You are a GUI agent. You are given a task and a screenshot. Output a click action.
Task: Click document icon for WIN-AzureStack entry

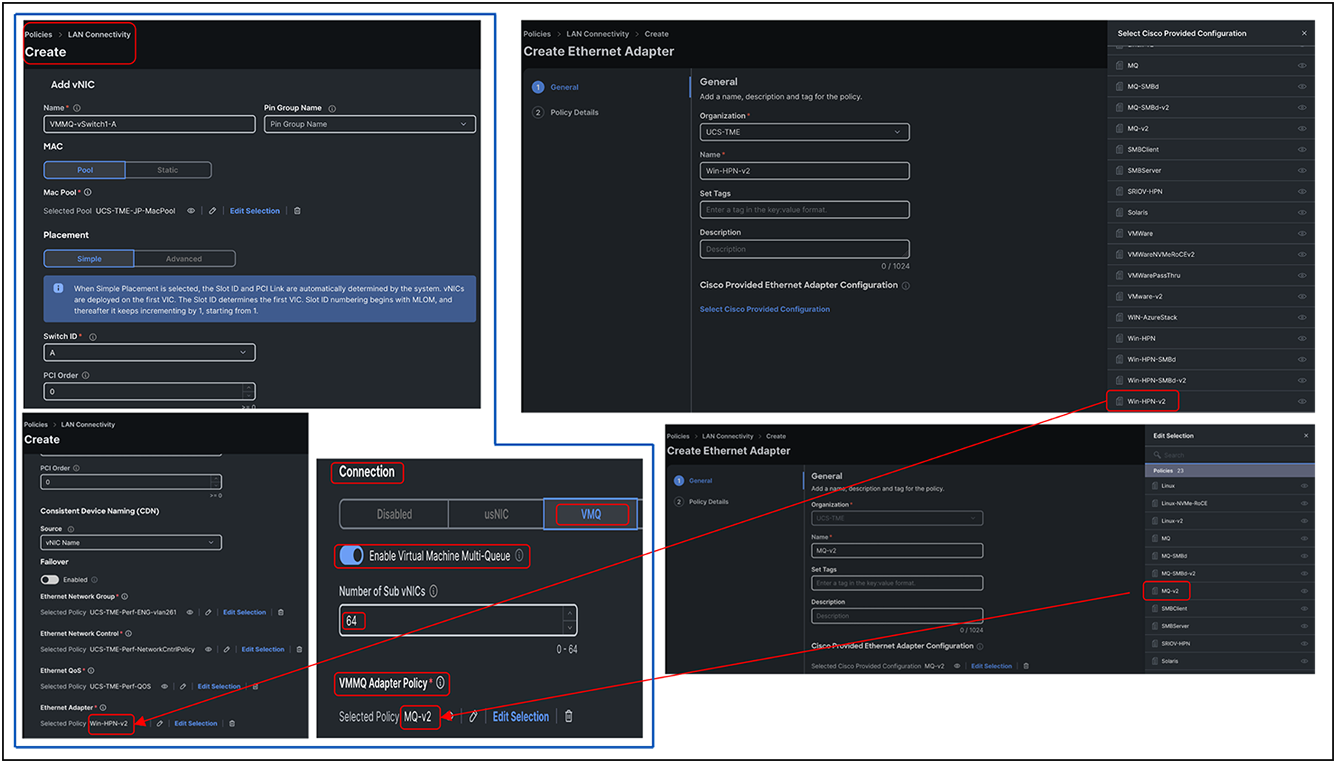(1120, 317)
